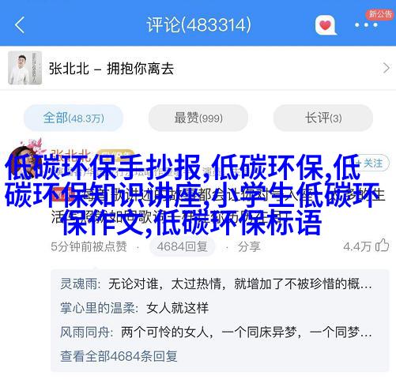The image size is (396, 383).
Task: Expand the 4684回复 replies pill
Action: [x=182, y=246]
